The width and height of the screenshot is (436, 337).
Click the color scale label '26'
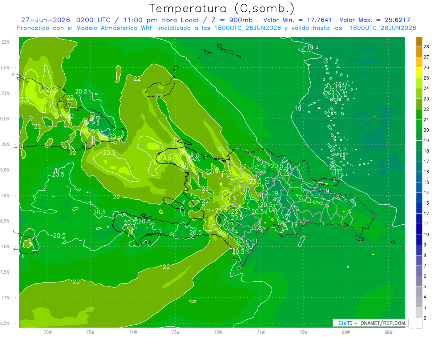427,68
